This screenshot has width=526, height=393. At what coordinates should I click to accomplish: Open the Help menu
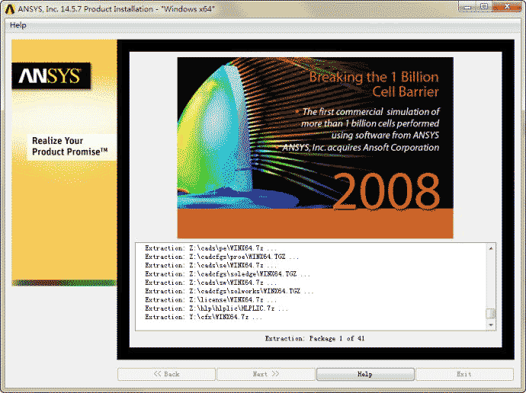click(x=18, y=25)
